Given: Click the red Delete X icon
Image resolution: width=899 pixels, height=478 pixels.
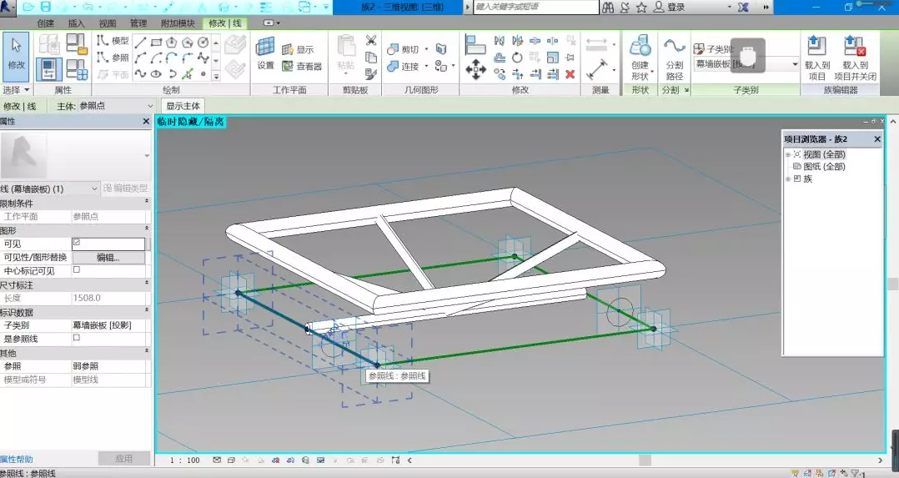Looking at the screenshot, I should 570,74.
